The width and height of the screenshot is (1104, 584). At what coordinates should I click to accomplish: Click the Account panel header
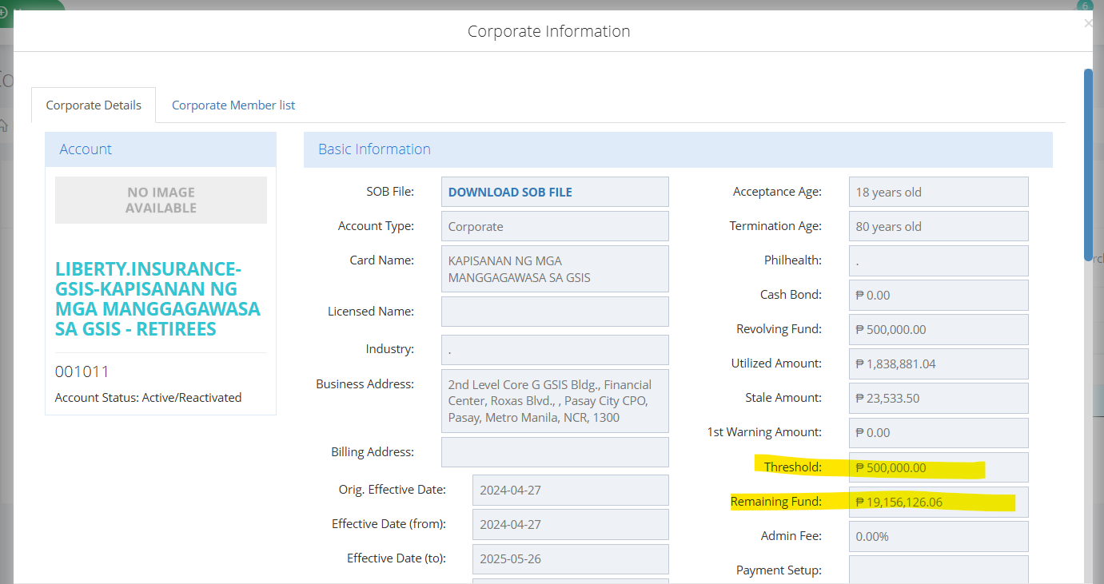(161, 149)
